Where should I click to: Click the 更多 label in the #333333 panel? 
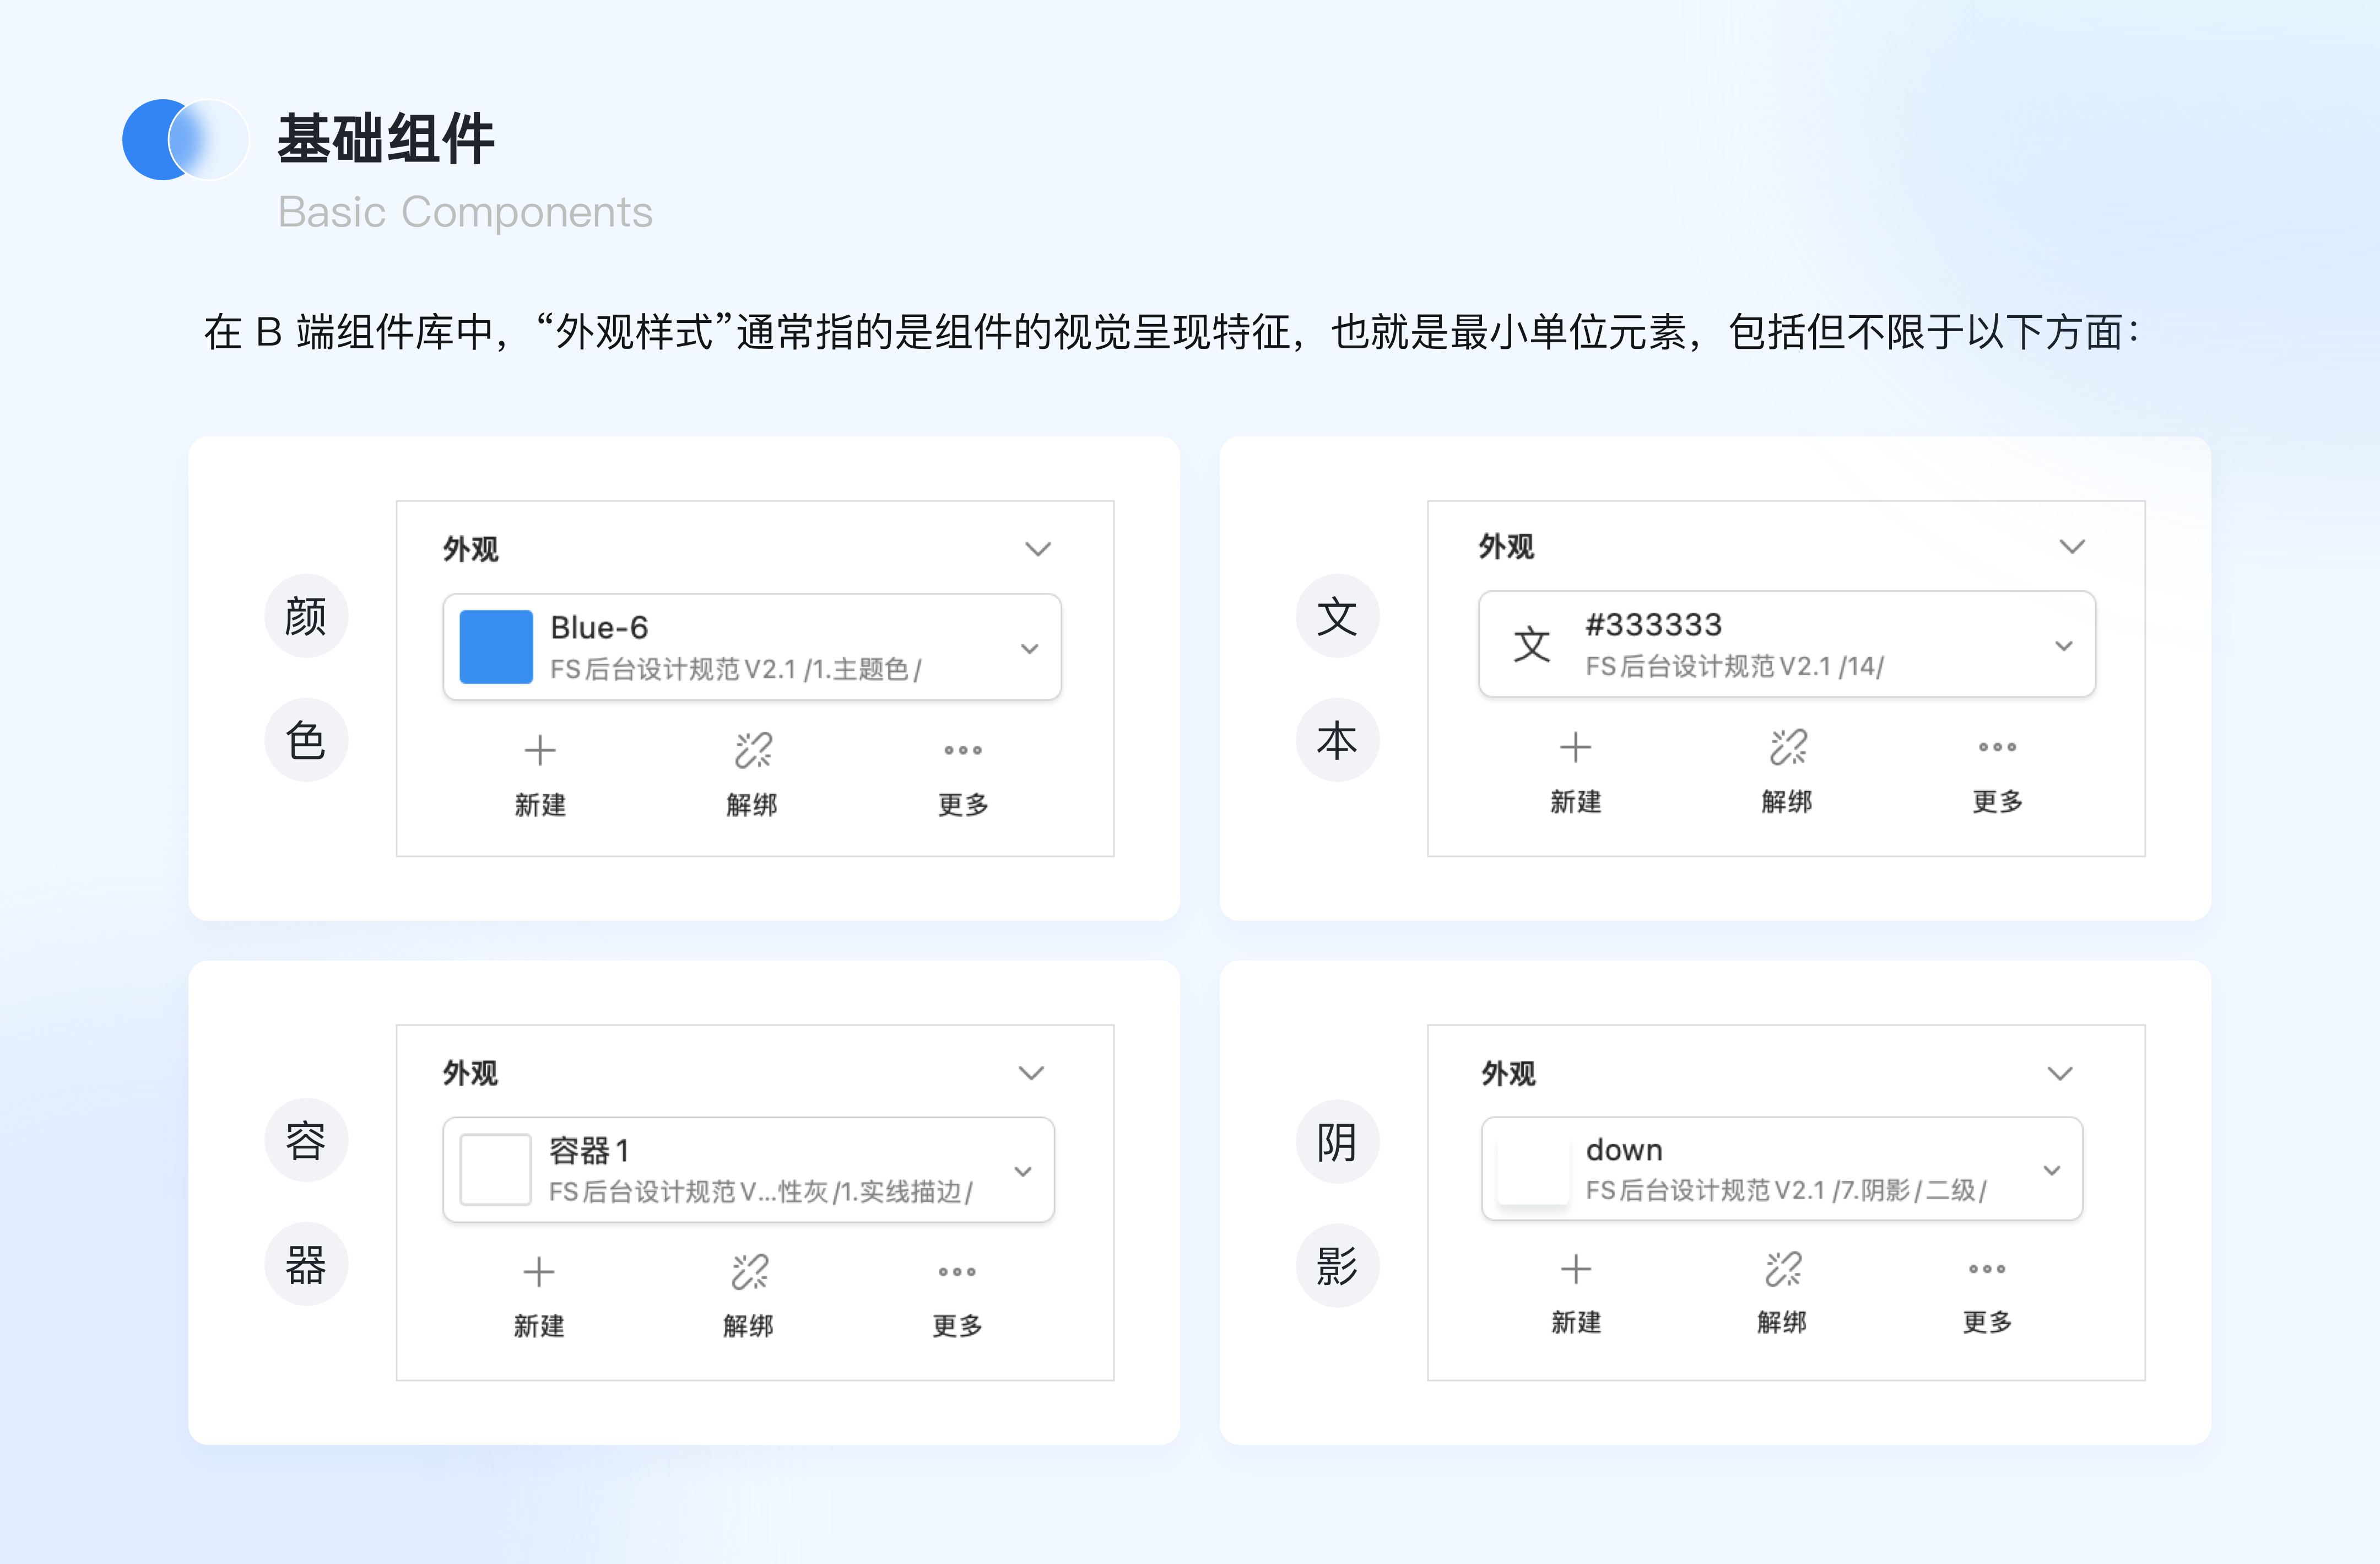(1997, 802)
